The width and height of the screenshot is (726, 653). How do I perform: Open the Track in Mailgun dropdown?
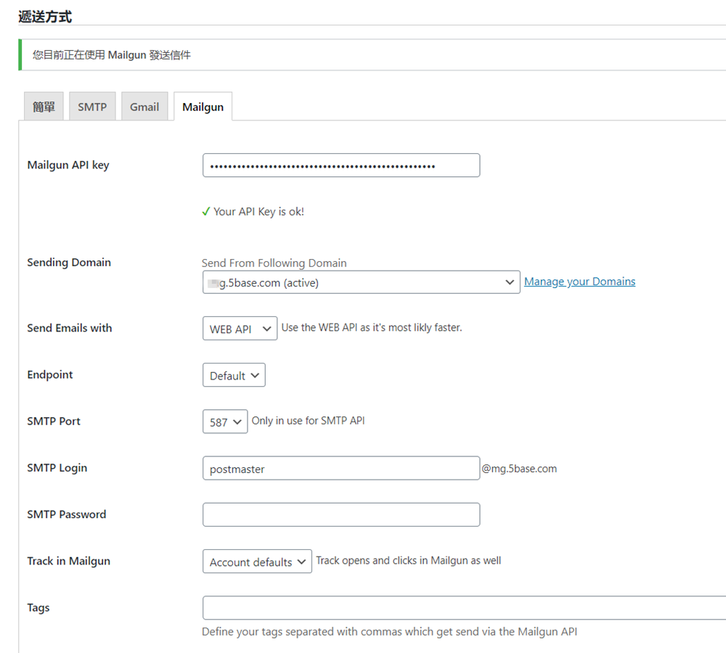(x=257, y=562)
